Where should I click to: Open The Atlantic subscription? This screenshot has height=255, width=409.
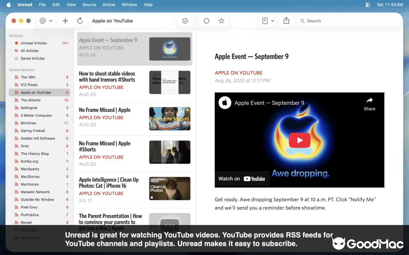click(x=39, y=100)
